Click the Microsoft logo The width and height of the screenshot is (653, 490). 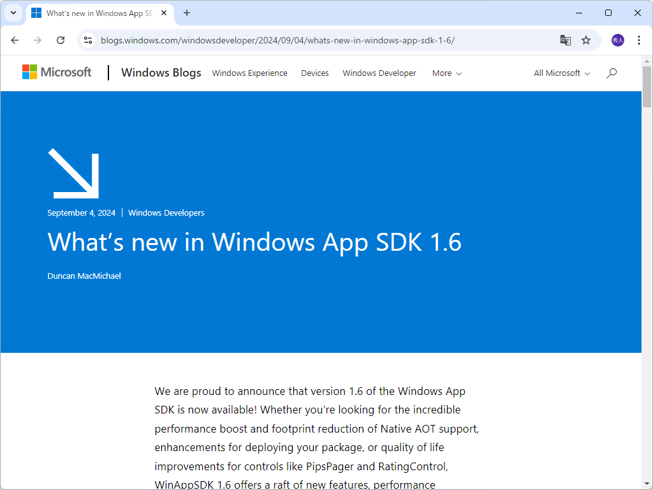point(57,72)
